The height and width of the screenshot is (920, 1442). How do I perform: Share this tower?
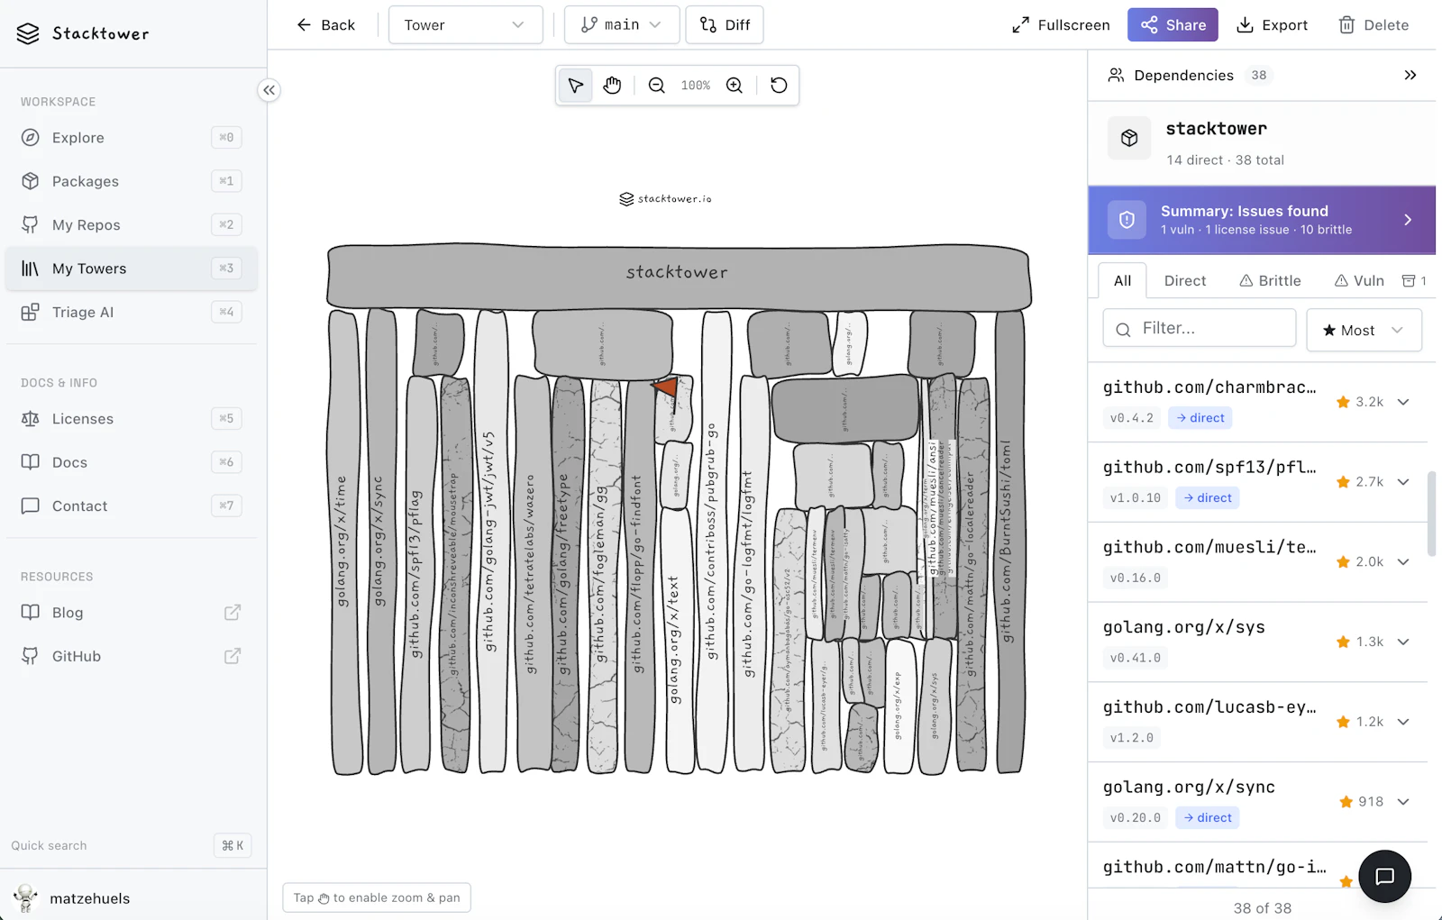click(1173, 25)
